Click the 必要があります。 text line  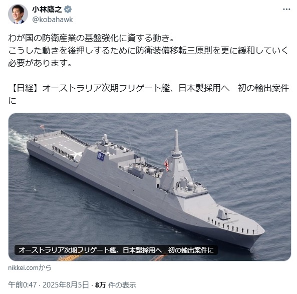tap(40, 63)
